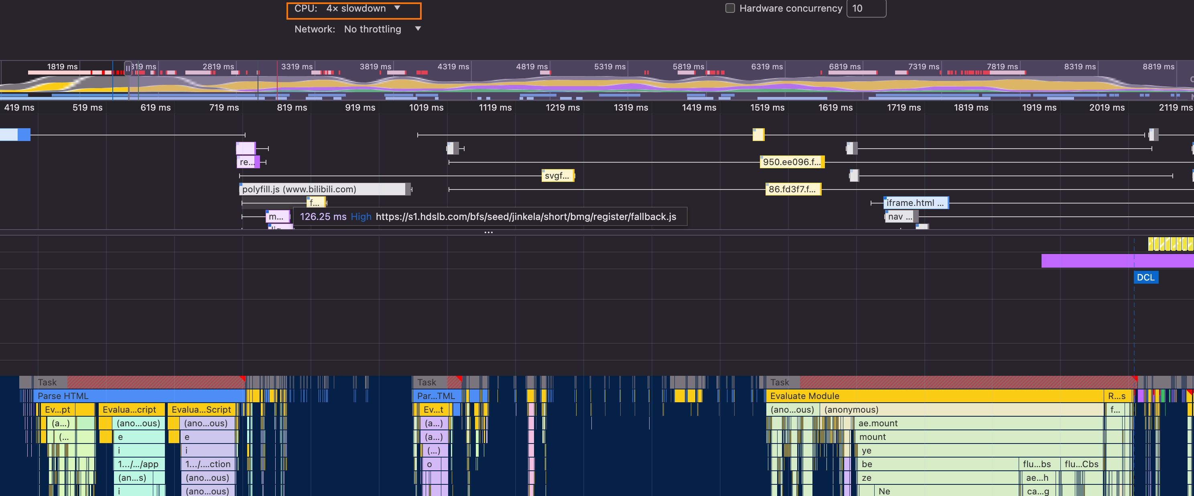Click the three-dot panel resize handle

tap(488, 233)
